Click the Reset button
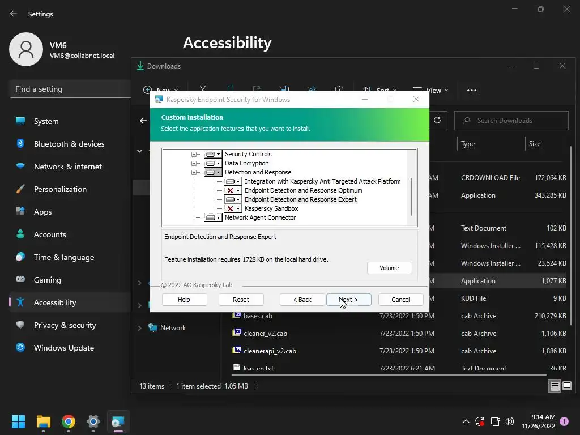The image size is (580, 435). click(x=241, y=300)
